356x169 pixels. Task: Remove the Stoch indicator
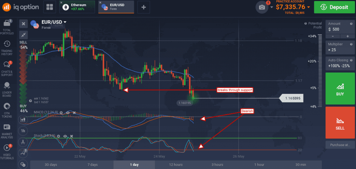coord(72,136)
